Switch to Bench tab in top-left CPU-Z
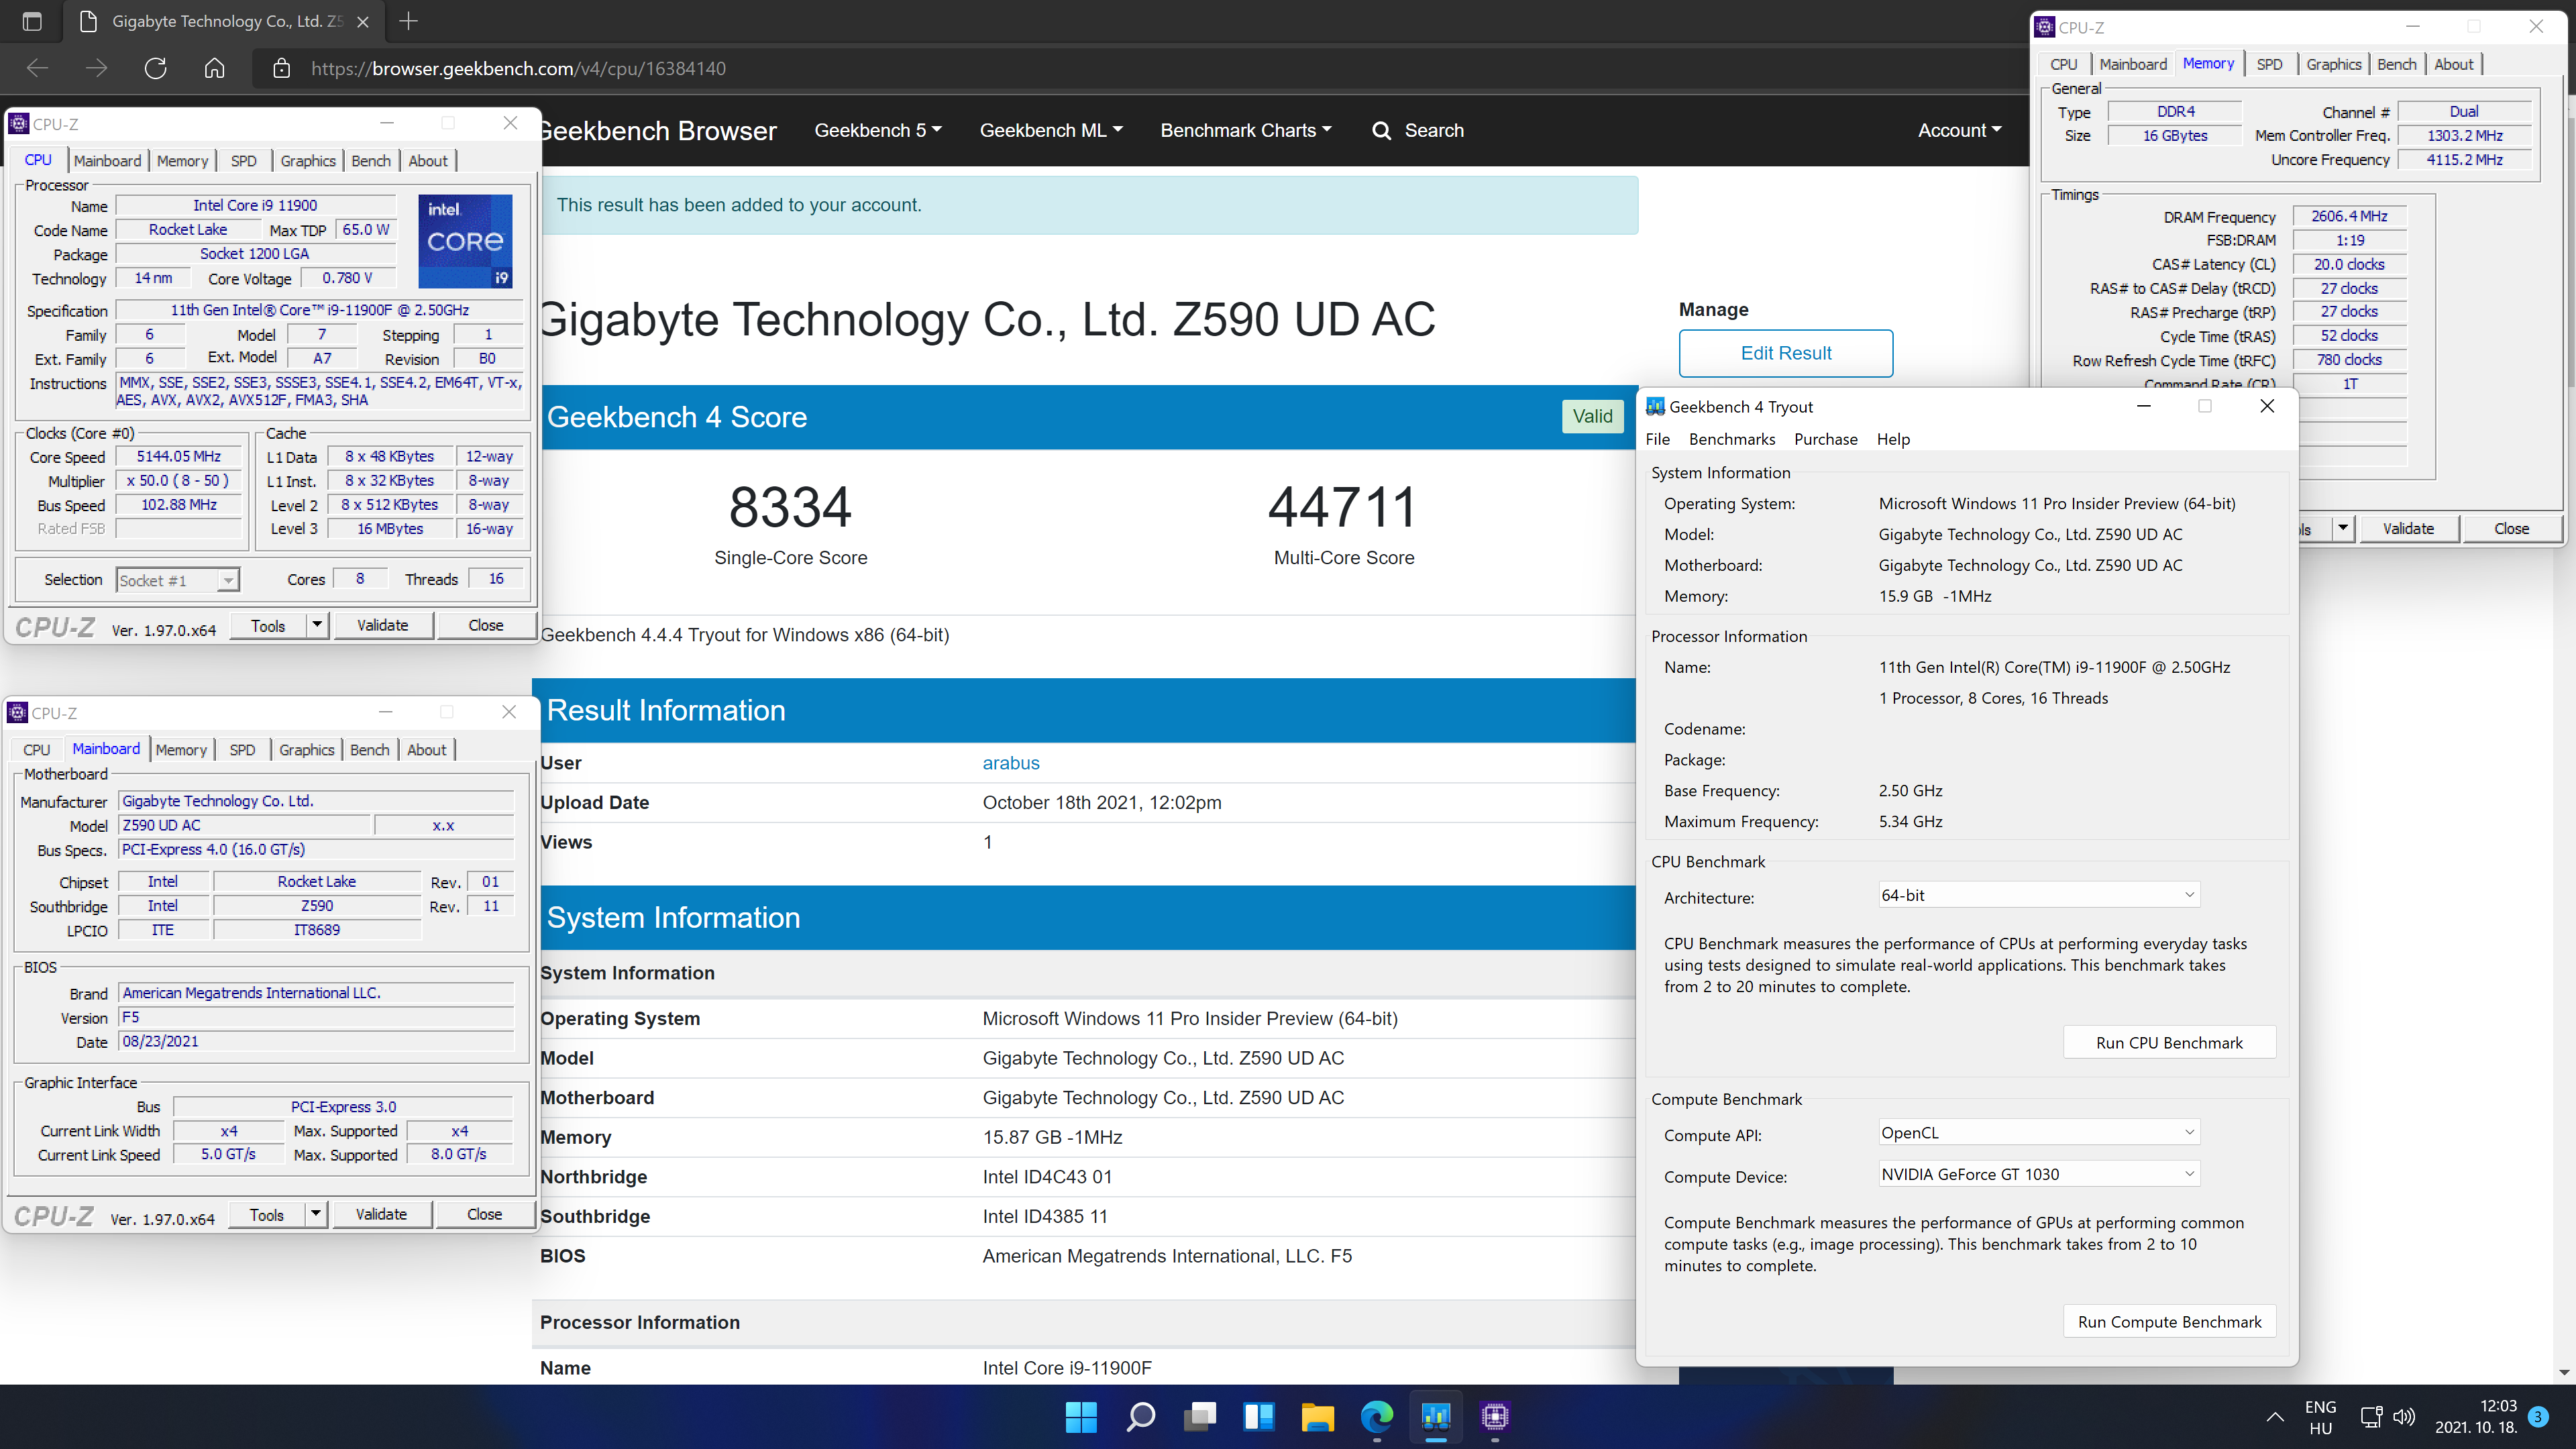 click(371, 160)
